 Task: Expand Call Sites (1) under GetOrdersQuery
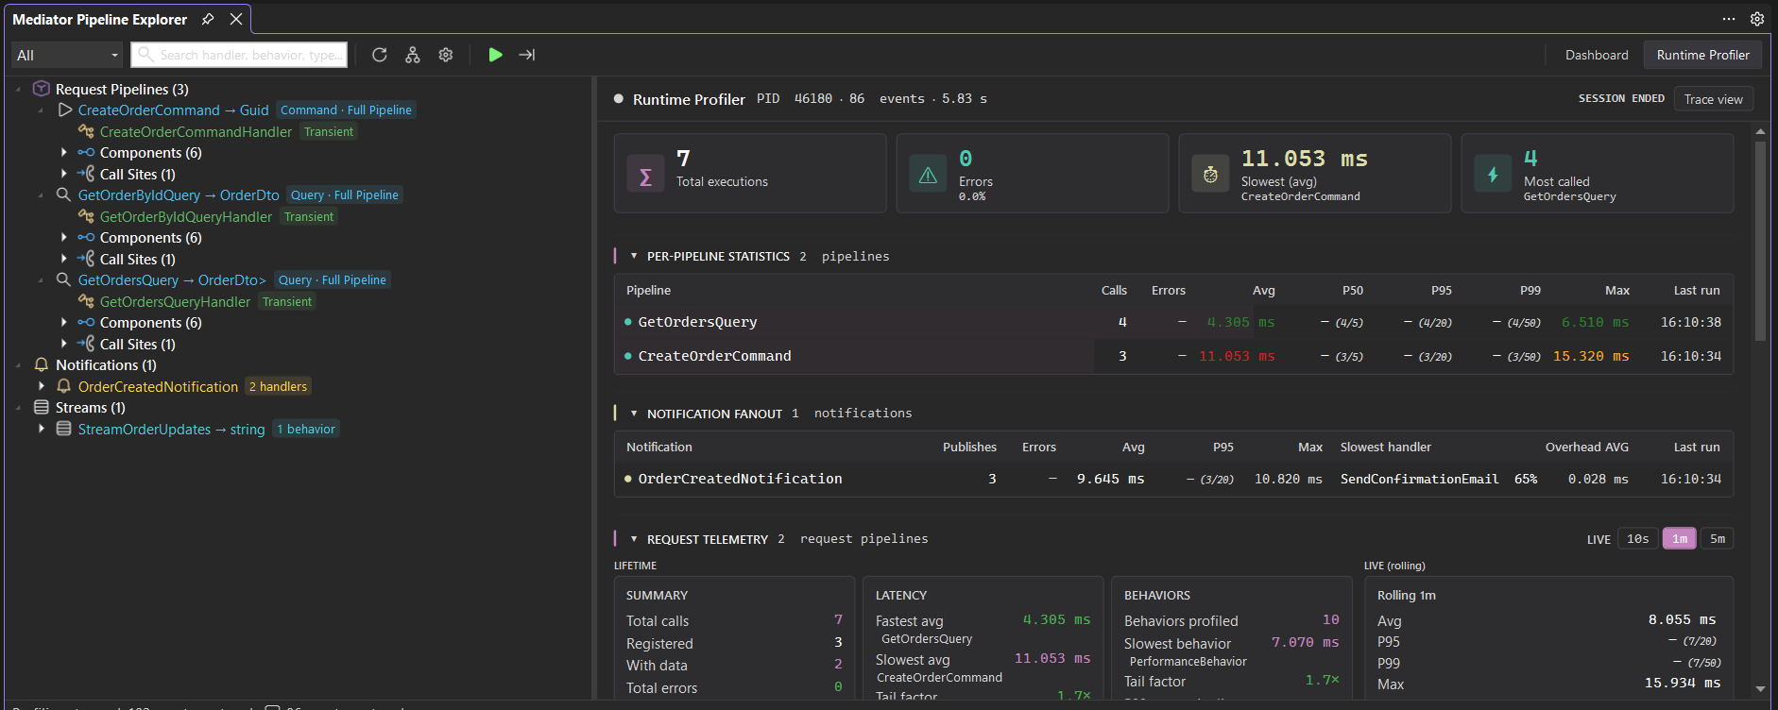tap(64, 344)
